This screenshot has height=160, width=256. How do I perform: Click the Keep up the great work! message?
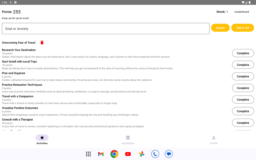15,18
